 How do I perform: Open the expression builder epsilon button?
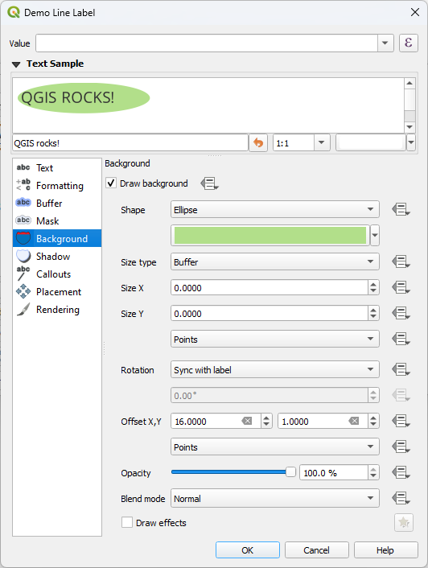(x=409, y=43)
